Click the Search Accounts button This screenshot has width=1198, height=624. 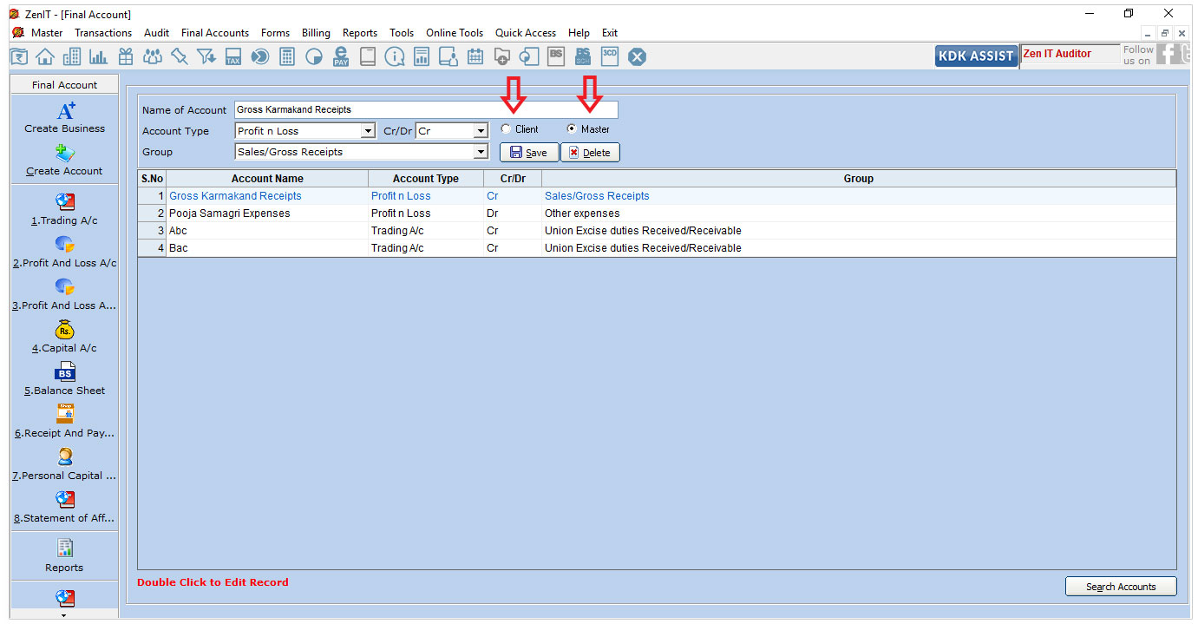point(1120,587)
